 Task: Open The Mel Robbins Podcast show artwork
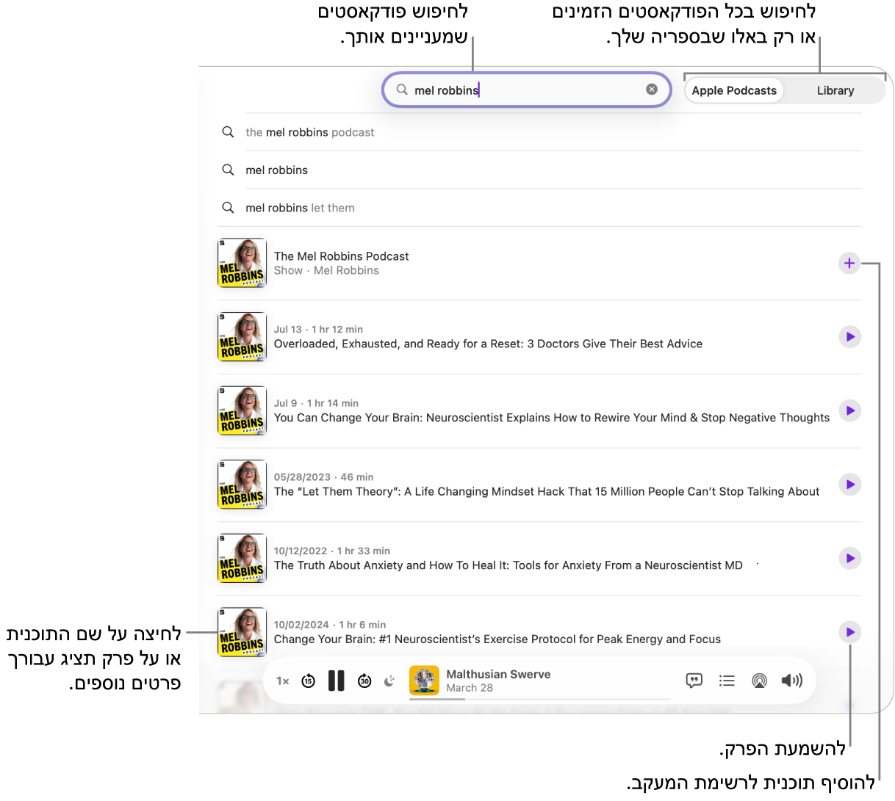tap(242, 263)
